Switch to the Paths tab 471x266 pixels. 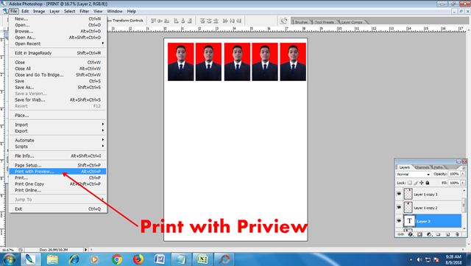coord(439,167)
